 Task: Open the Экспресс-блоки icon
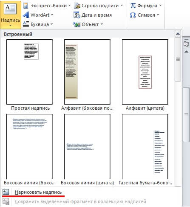coord(26,6)
